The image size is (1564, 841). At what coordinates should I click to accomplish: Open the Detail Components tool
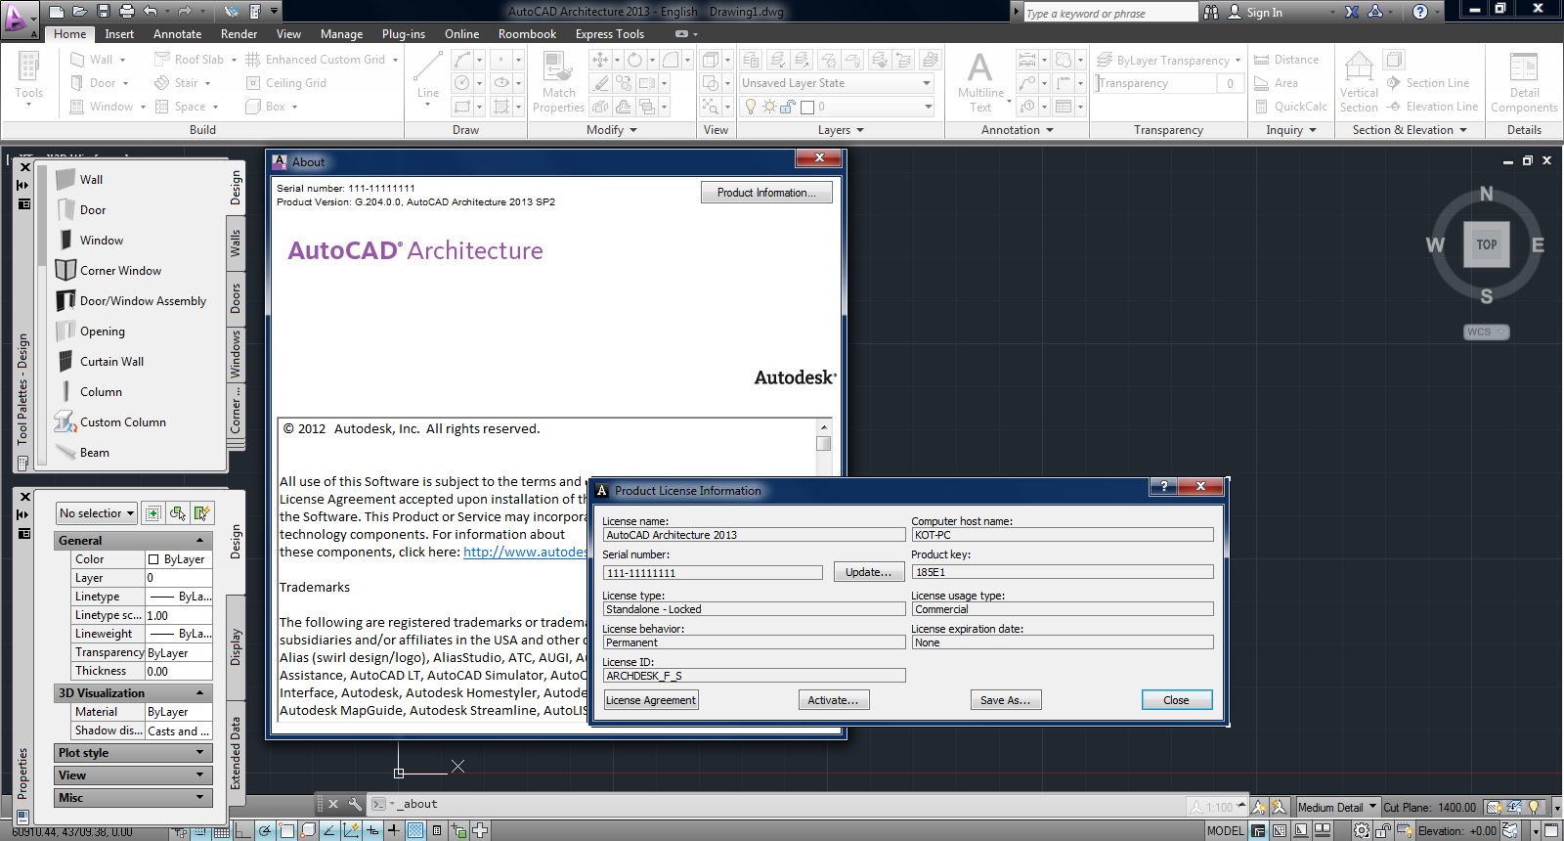point(1524,82)
